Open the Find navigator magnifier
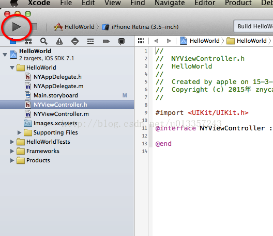This screenshot has width=273, height=236. point(43,41)
